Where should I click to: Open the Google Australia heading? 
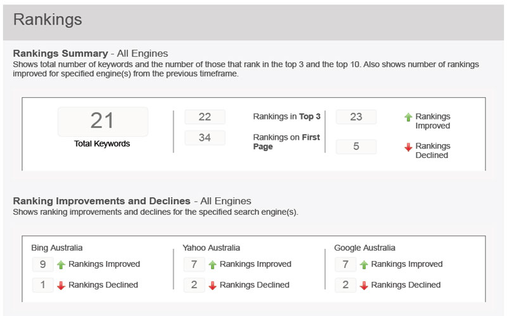point(363,248)
